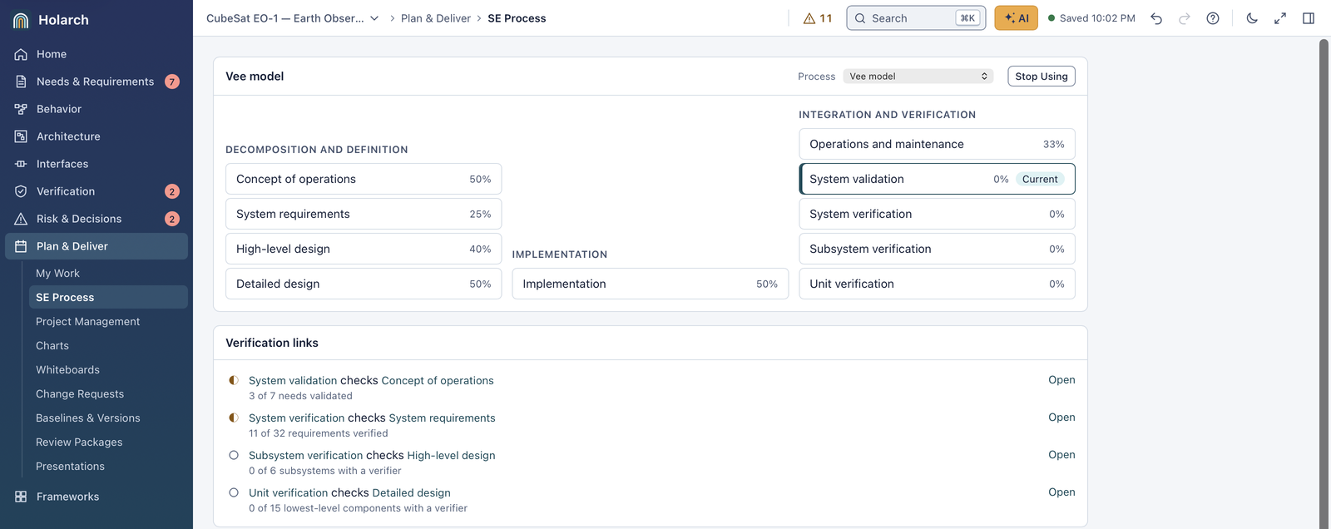This screenshot has width=1331, height=529.
Task: Go to Home in the sidebar
Action: pyautogui.click(x=96, y=54)
